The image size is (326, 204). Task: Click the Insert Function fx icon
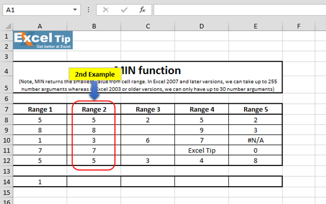click(143, 9)
